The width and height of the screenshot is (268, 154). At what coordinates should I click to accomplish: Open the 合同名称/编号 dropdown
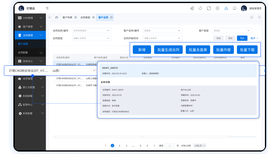pos(92,30)
